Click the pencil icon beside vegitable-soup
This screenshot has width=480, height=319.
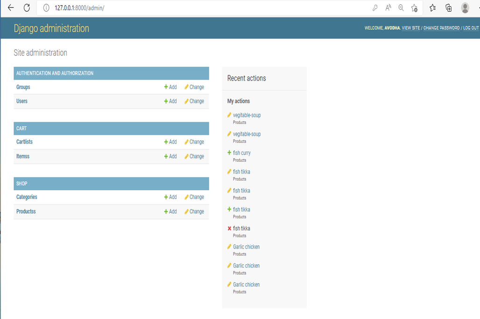pyautogui.click(x=228, y=115)
